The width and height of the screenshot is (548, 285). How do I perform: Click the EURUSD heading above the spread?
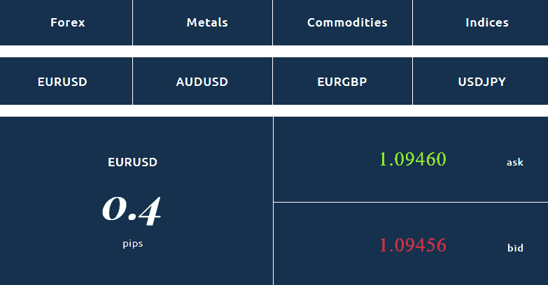[132, 162]
